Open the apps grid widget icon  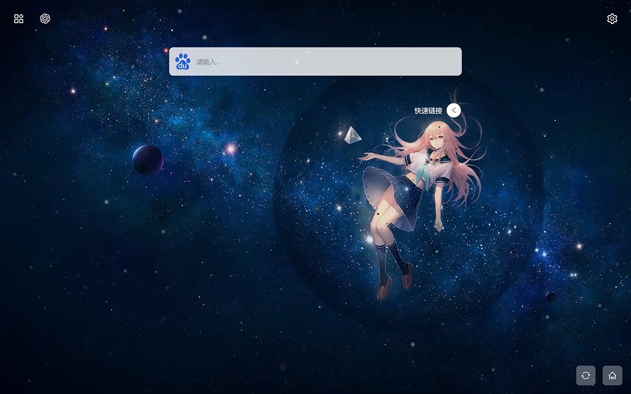19,19
